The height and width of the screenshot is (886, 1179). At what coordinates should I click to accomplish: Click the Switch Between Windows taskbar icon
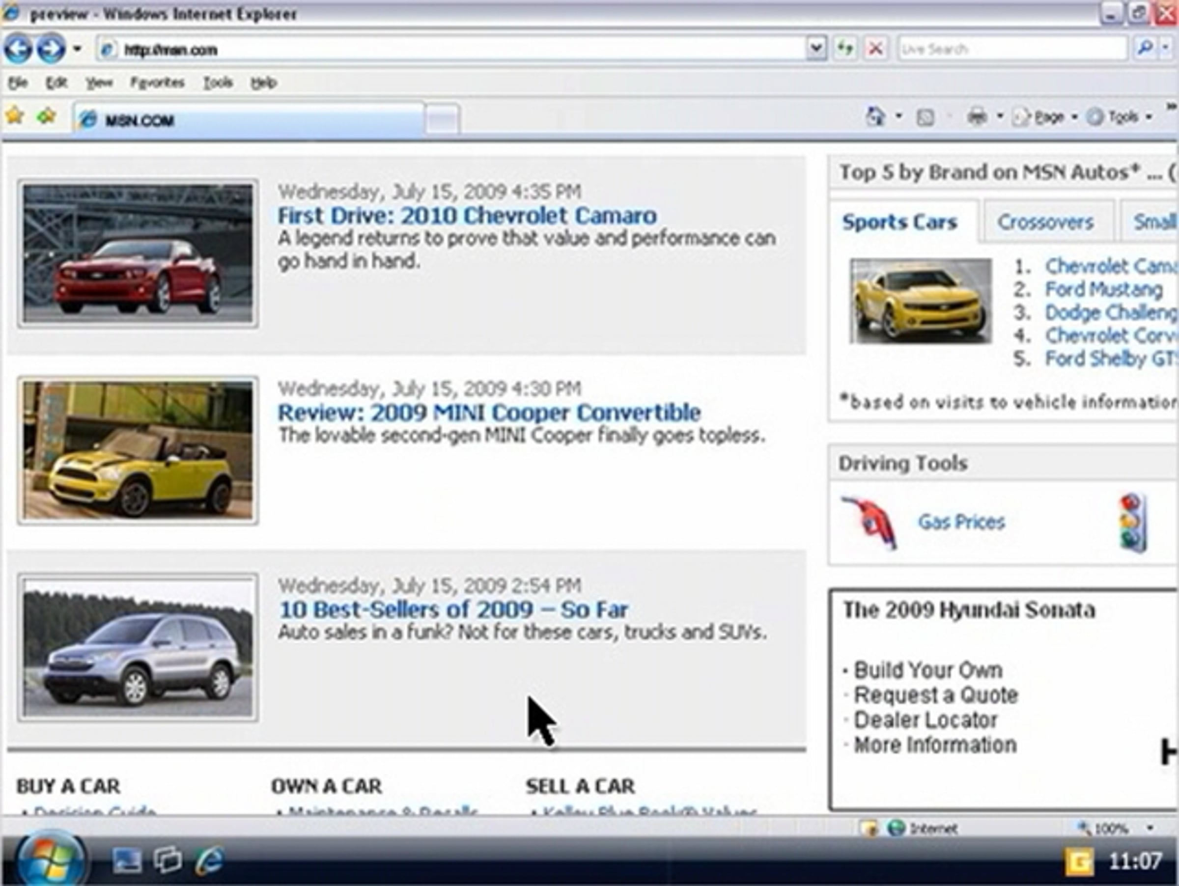pos(168,860)
